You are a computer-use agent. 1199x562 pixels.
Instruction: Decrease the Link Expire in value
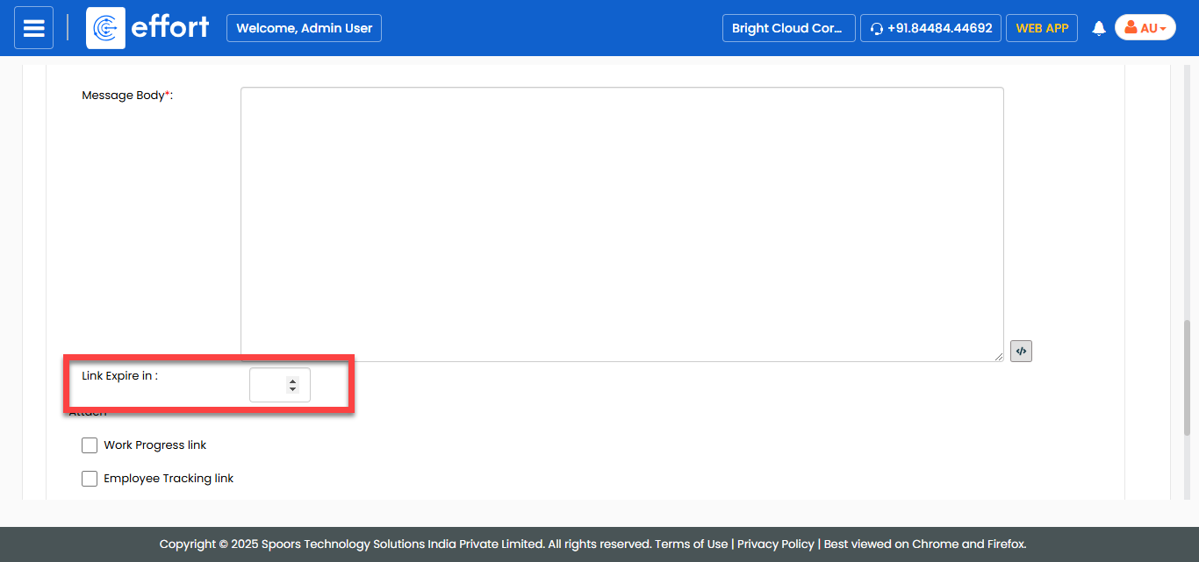(293, 389)
